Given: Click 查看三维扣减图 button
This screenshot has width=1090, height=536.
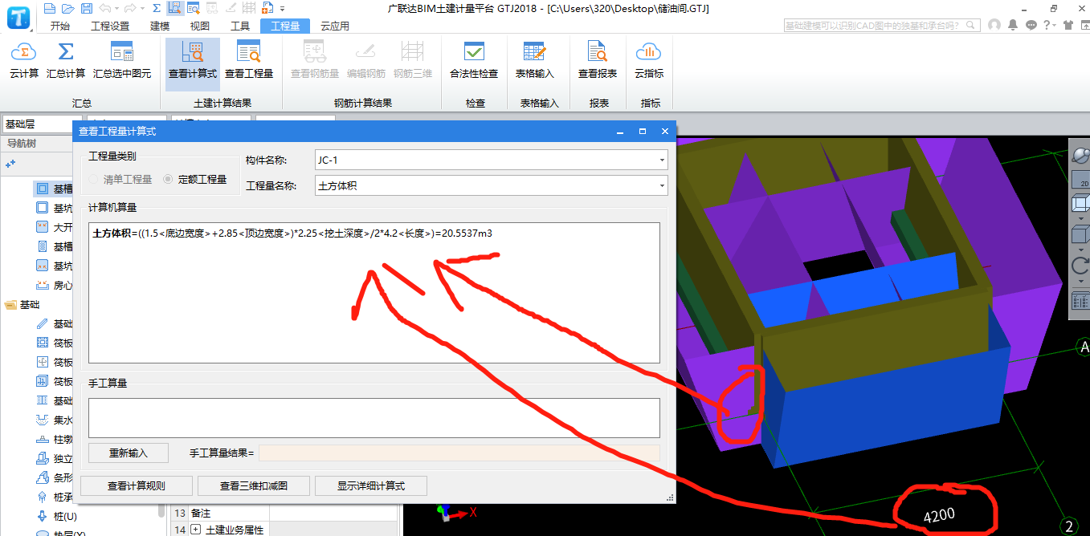Looking at the screenshot, I should [254, 485].
